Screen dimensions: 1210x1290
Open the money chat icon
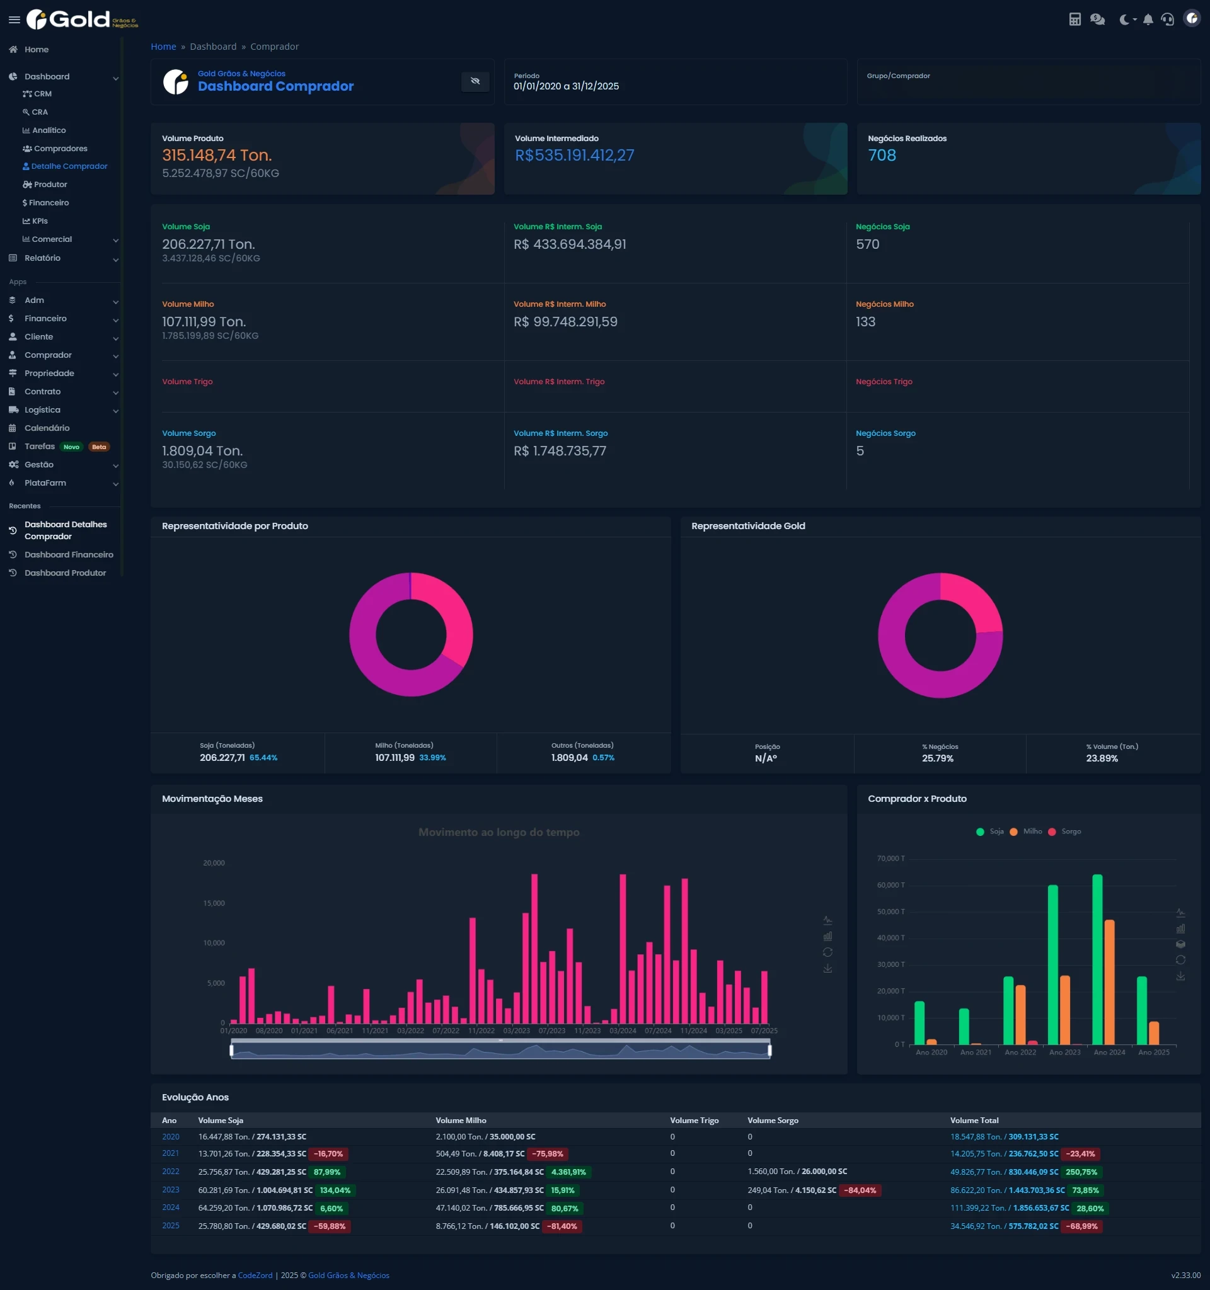[x=1097, y=20]
